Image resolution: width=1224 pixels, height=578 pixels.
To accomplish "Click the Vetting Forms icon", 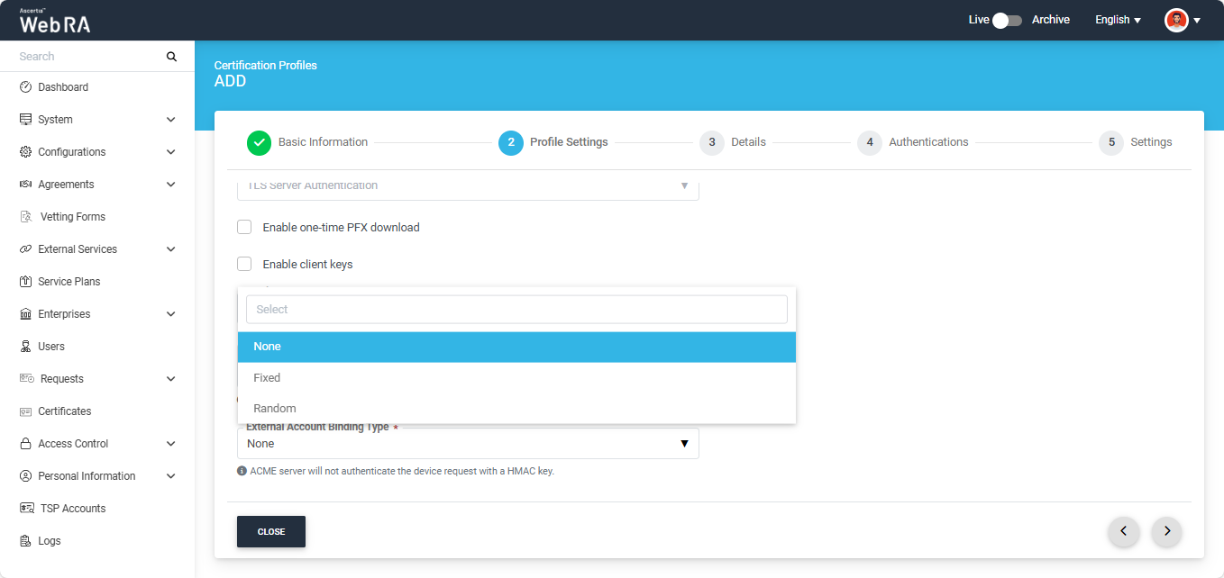I will [25, 217].
